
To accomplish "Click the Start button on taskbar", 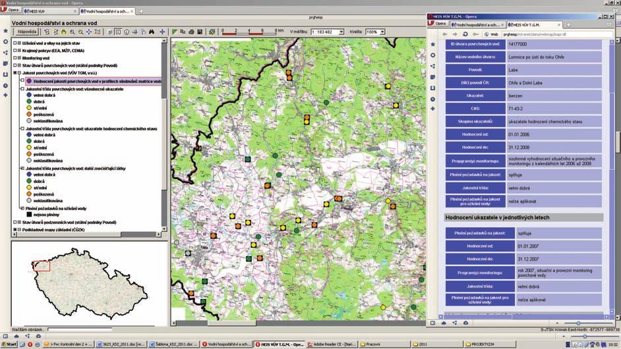I will 9,344.
